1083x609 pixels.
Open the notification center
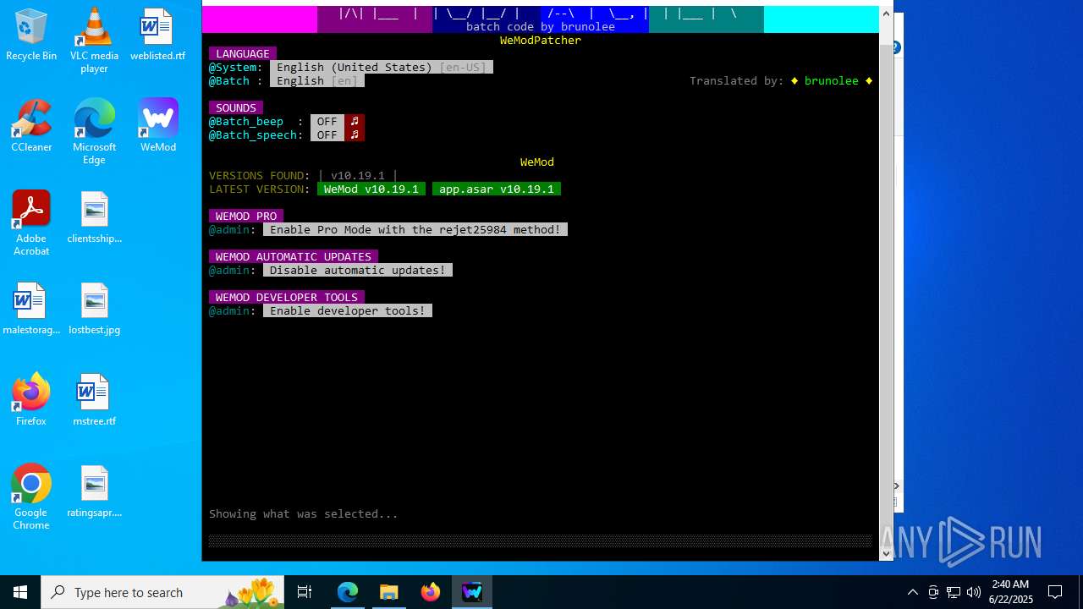[x=1055, y=592]
